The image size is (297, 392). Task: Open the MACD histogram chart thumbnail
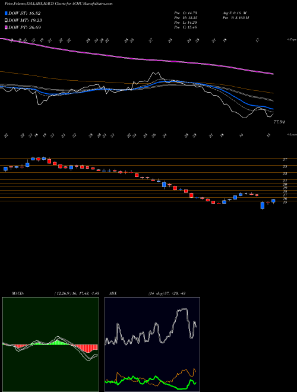point(50,344)
